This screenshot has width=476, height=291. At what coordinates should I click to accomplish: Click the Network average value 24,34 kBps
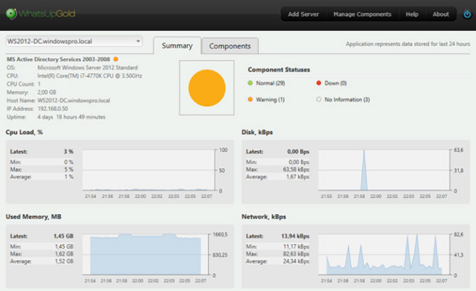(296, 261)
